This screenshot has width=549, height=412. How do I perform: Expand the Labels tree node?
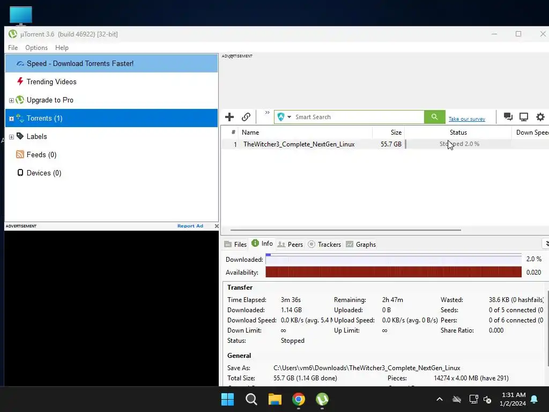[x=11, y=137]
